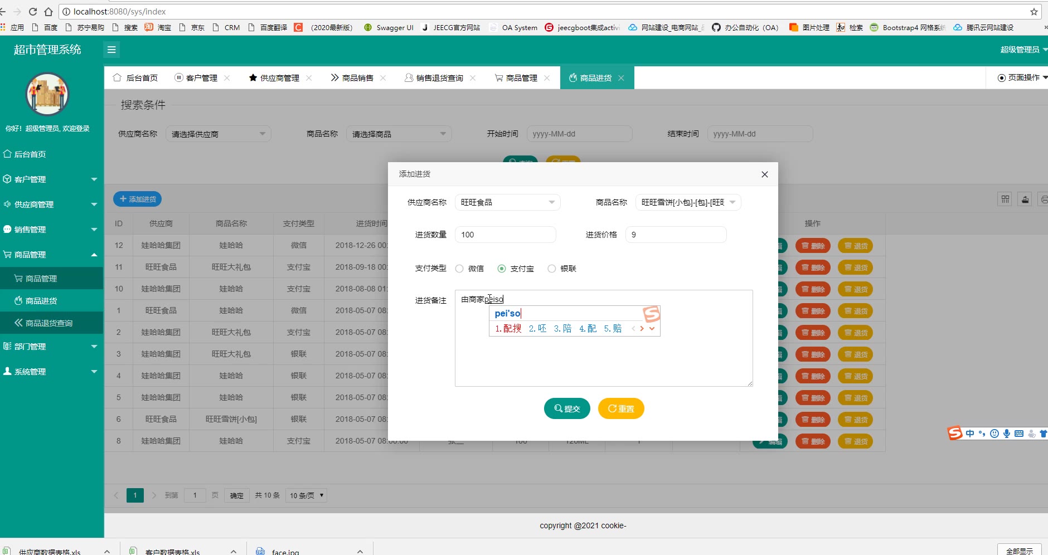Image resolution: width=1048 pixels, height=555 pixels.
Task: Select 支付宝 payment type radio
Action: click(x=502, y=269)
